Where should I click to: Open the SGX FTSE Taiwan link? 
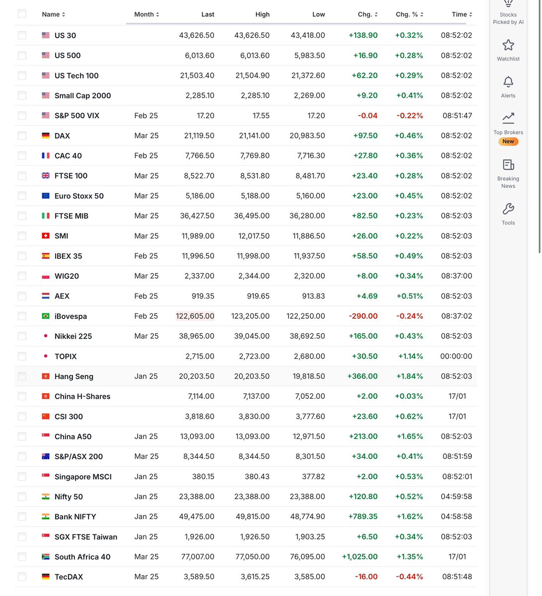point(86,537)
